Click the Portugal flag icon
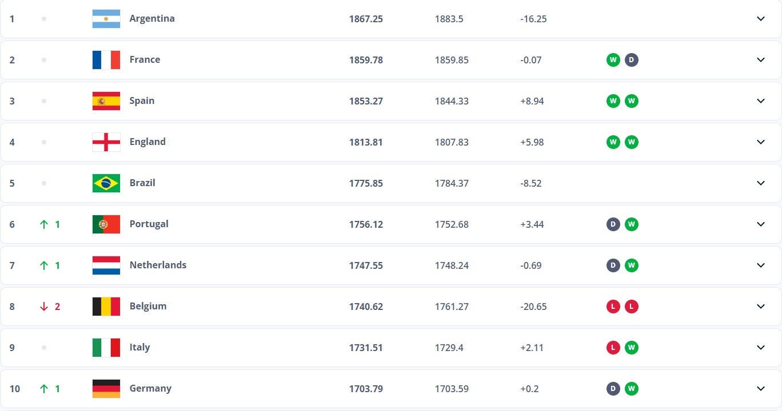Image resolution: width=782 pixels, height=411 pixels. pos(106,224)
